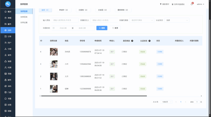Open the 订单 orders section in the sidebar
211x117 pixels.
[x=8, y=37]
